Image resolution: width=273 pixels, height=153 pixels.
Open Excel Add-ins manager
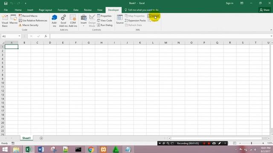(63, 21)
